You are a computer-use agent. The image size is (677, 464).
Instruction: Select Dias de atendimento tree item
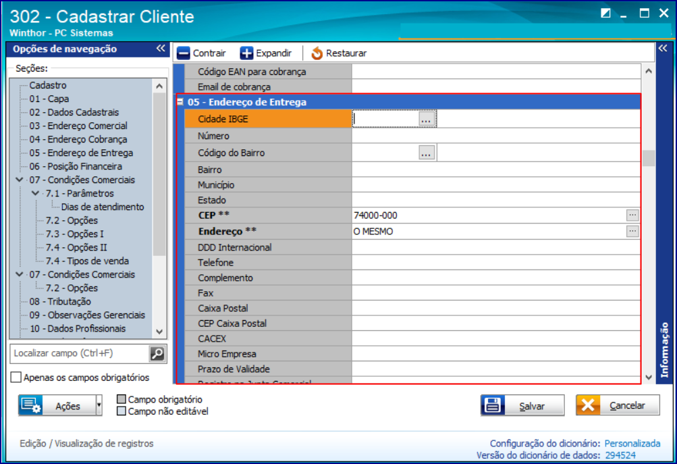click(x=103, y=207)
